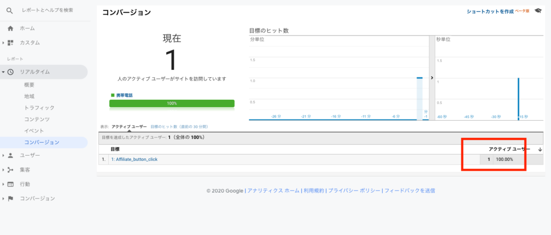
Task: Click the search magnifier icon
Action: point(10,10)
